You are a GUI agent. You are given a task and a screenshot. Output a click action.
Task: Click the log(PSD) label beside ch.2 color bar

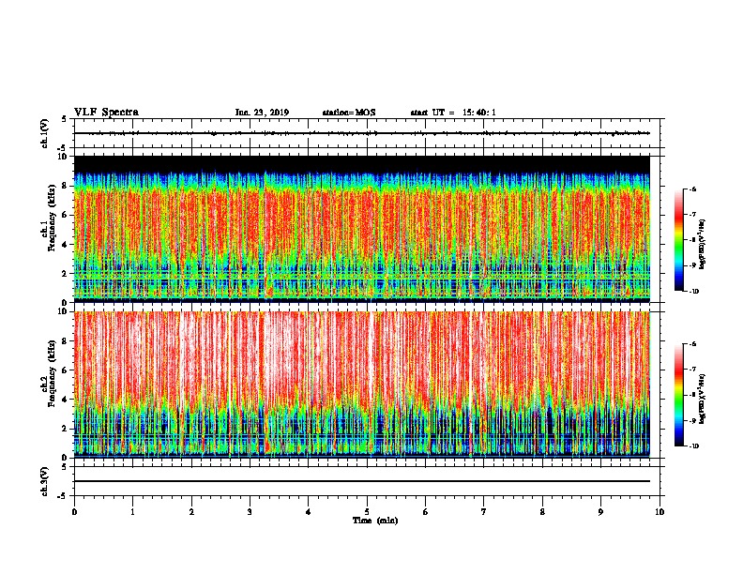click(703, 400)
